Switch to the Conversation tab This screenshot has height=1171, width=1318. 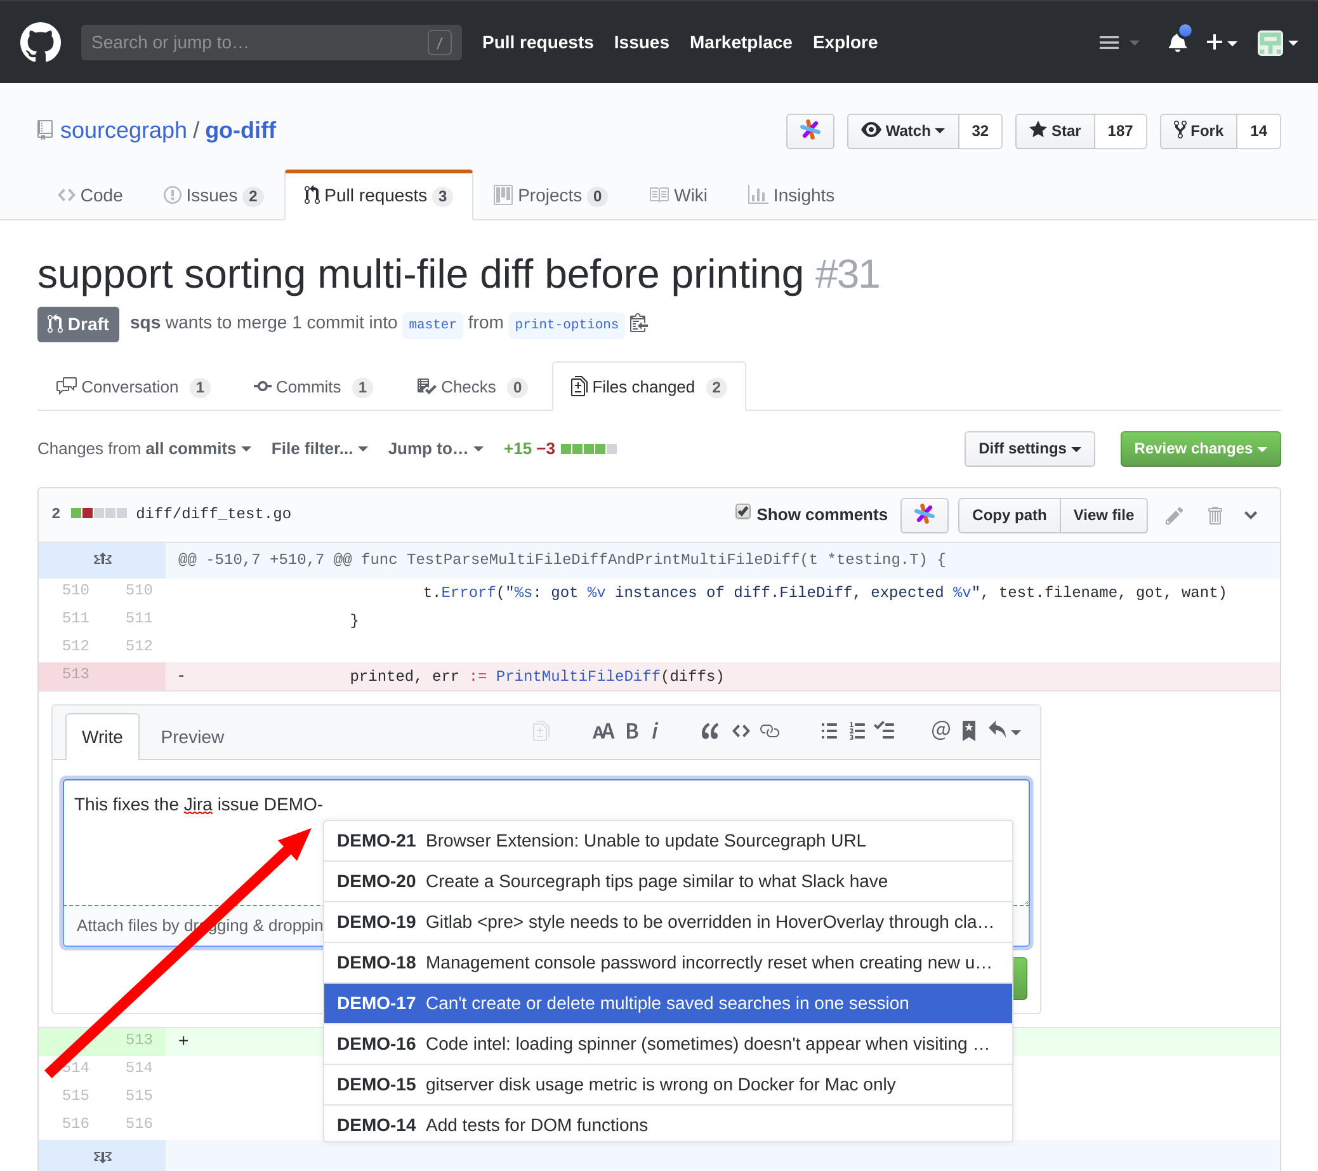click(x=130, y=387)
